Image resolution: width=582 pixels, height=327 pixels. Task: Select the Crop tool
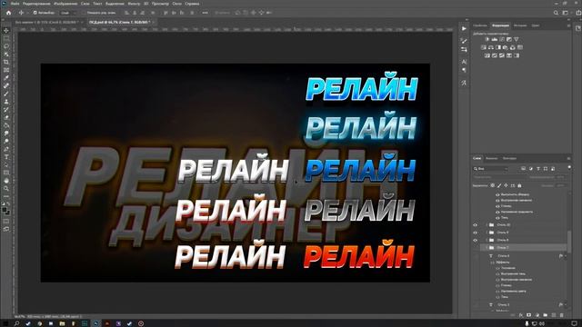[6, 62]
